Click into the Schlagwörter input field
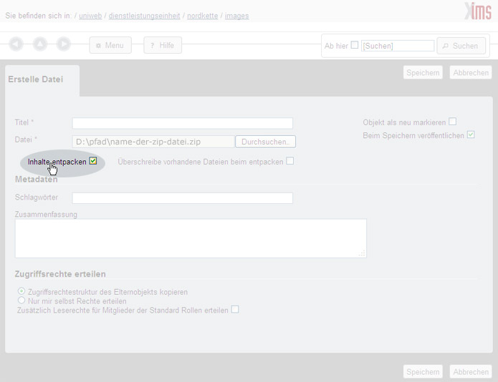498x382 pixels. (182, 198)
